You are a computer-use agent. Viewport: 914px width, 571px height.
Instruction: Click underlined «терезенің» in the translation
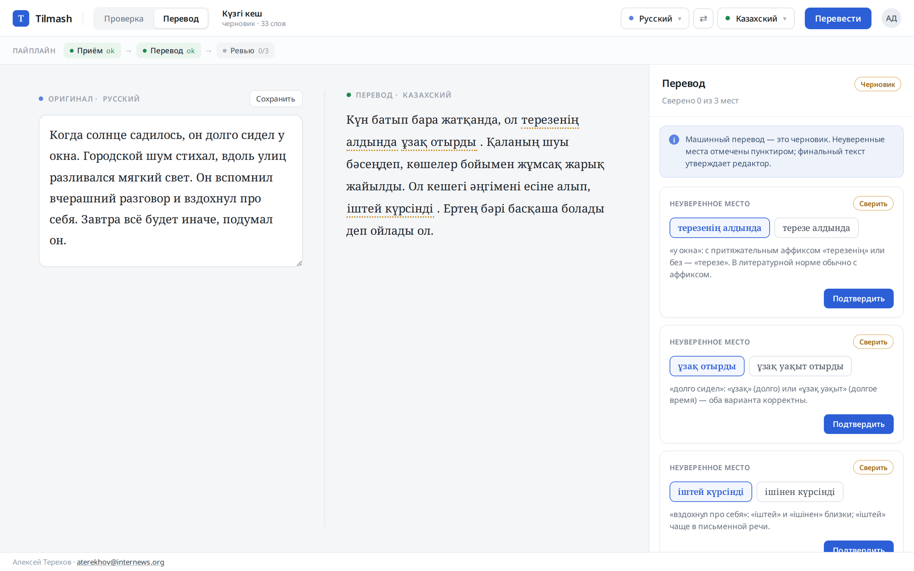click(x=550, y=120)
